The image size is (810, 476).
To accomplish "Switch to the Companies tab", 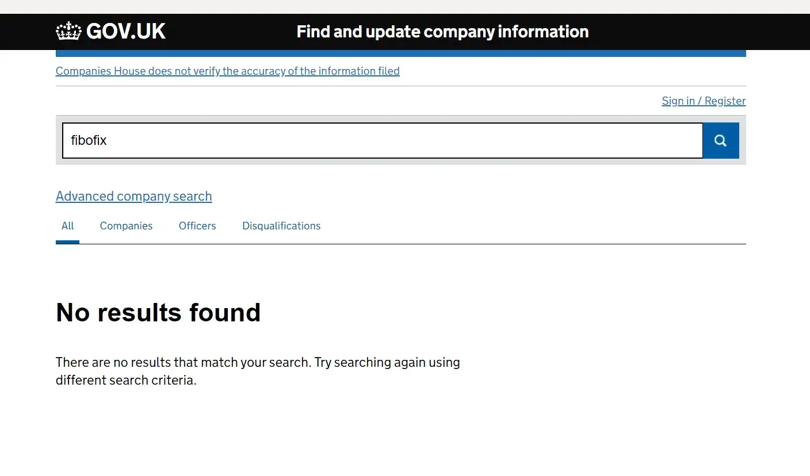I will [x=126, y=226].
